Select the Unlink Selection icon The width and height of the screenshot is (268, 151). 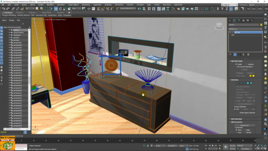coord(18,8)
